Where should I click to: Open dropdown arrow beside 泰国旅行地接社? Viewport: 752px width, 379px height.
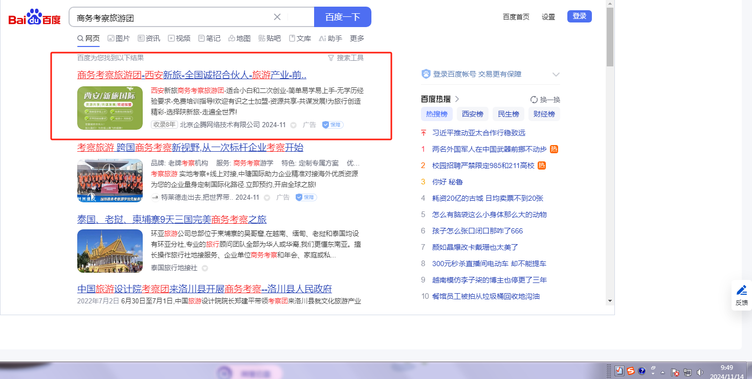coord(205,268)
